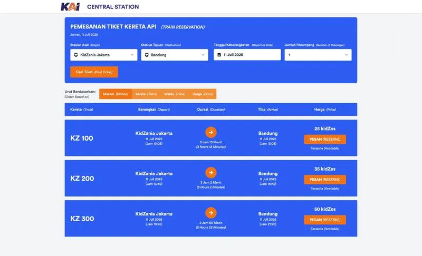Expand origin station chevron arrow
The image size is (422, 256).
click(x=132, y=55)
